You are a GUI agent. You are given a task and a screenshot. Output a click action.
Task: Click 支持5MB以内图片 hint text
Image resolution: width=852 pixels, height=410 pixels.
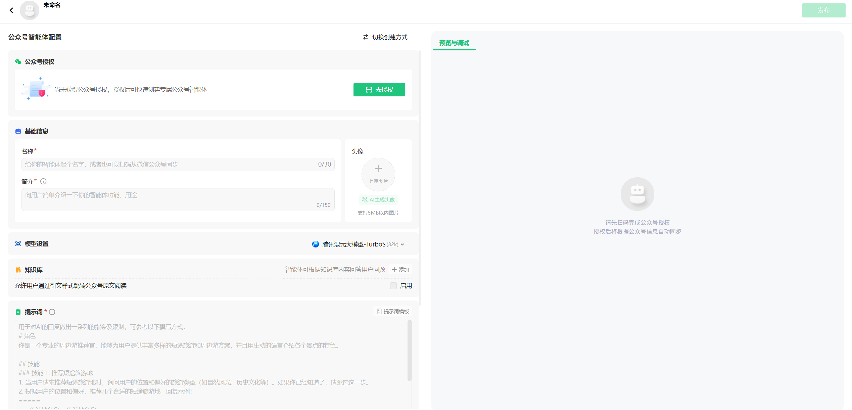(378, 213)
